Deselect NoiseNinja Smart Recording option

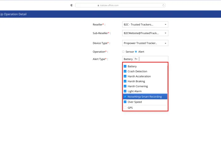tap(125, 97)
